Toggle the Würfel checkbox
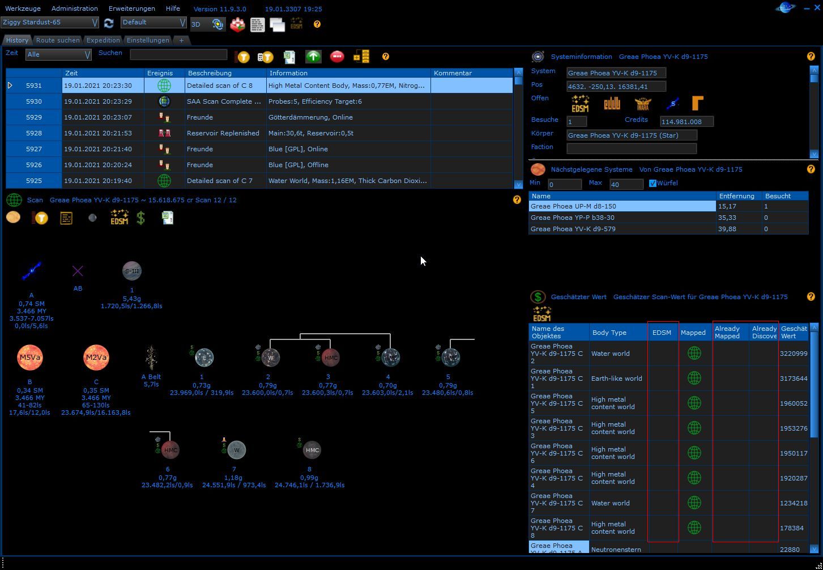 pos(653,184)
